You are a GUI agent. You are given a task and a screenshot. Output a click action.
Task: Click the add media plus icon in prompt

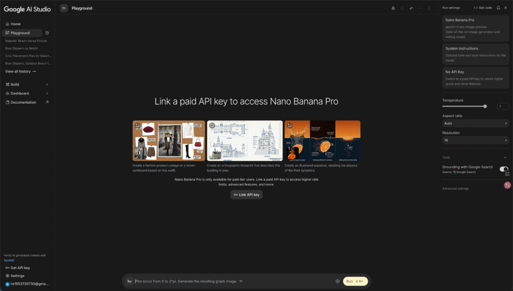[x=337, y=281]
